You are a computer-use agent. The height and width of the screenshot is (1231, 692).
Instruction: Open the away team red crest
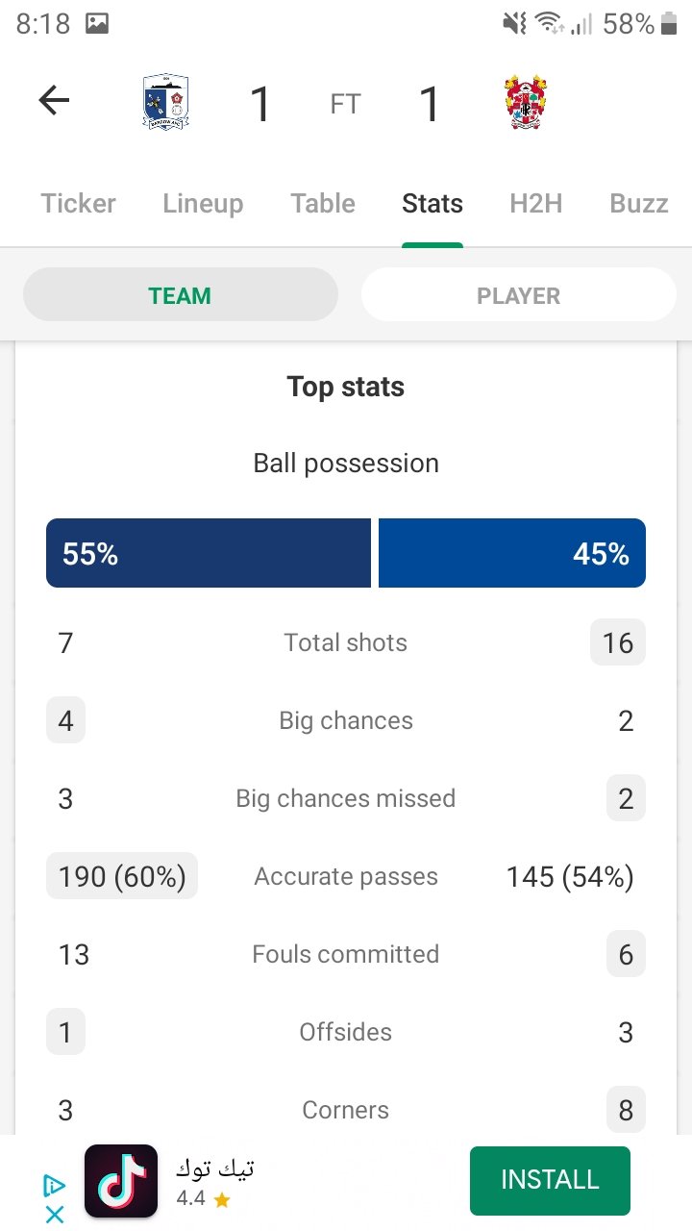click(x=525, y=102)
